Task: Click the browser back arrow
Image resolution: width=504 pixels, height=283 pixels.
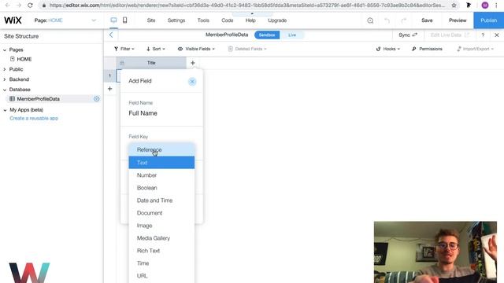Action: tap(7, 6)
